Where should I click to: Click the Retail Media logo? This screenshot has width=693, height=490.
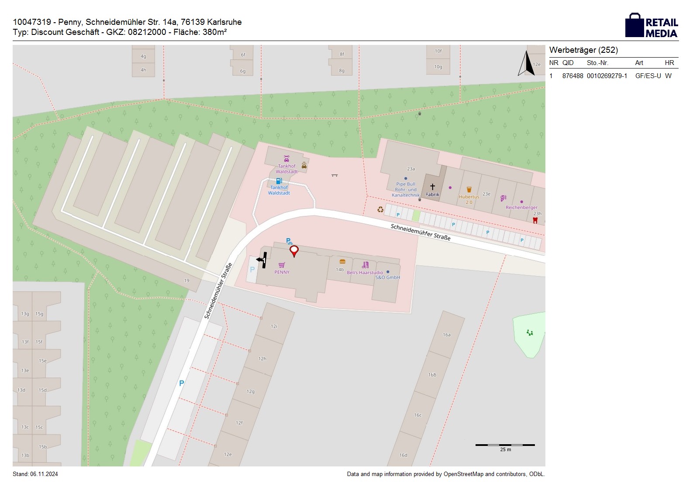pos(652,25)
